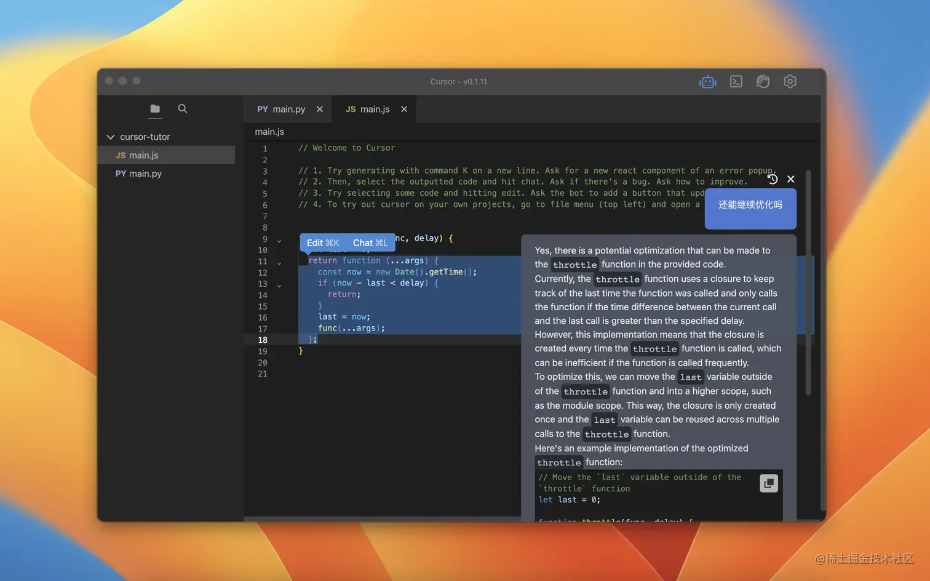
Task: Click "const now = new Date().getTime();" line
Action: click(397, 272)
